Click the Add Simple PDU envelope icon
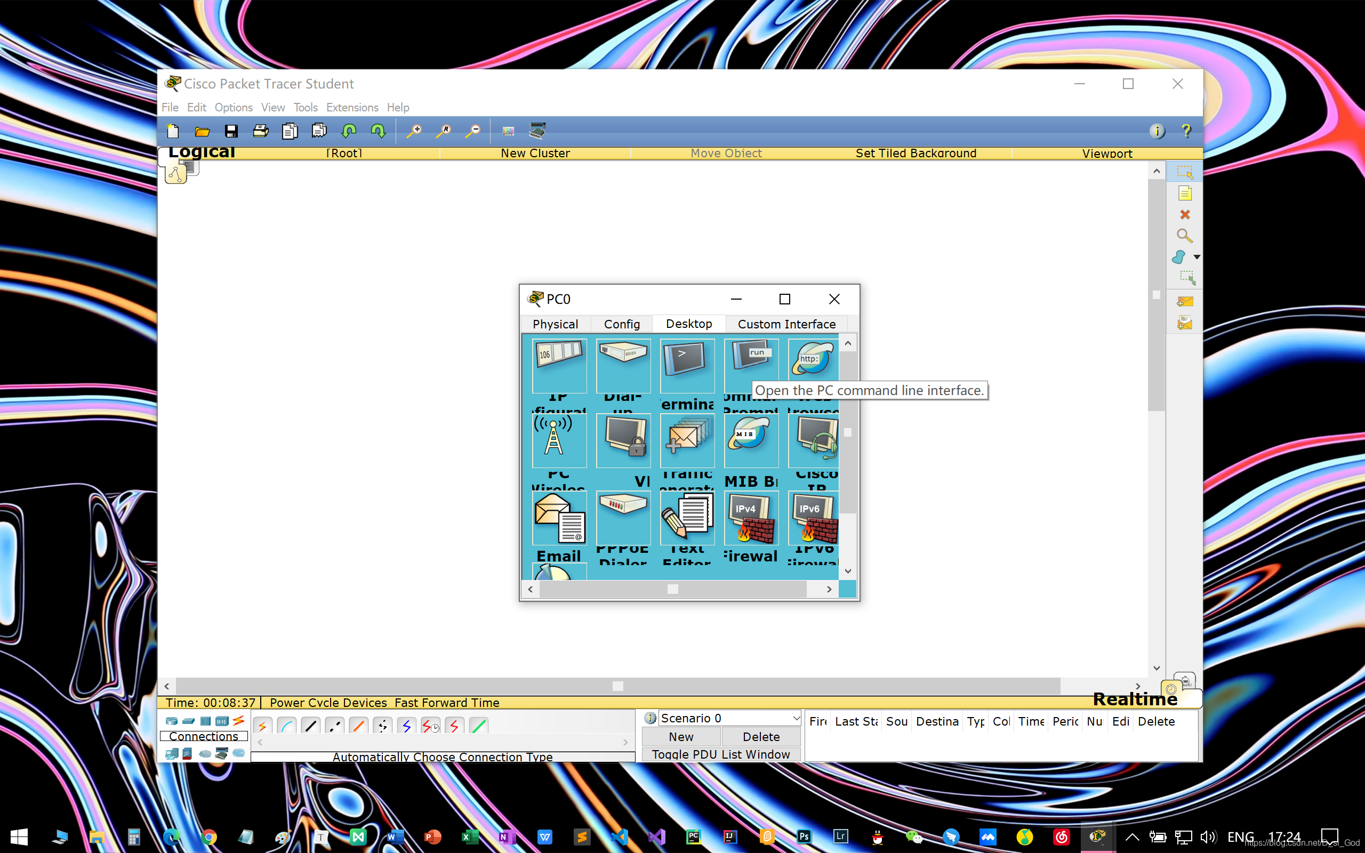The image size is (1365, 853). 1184,302
